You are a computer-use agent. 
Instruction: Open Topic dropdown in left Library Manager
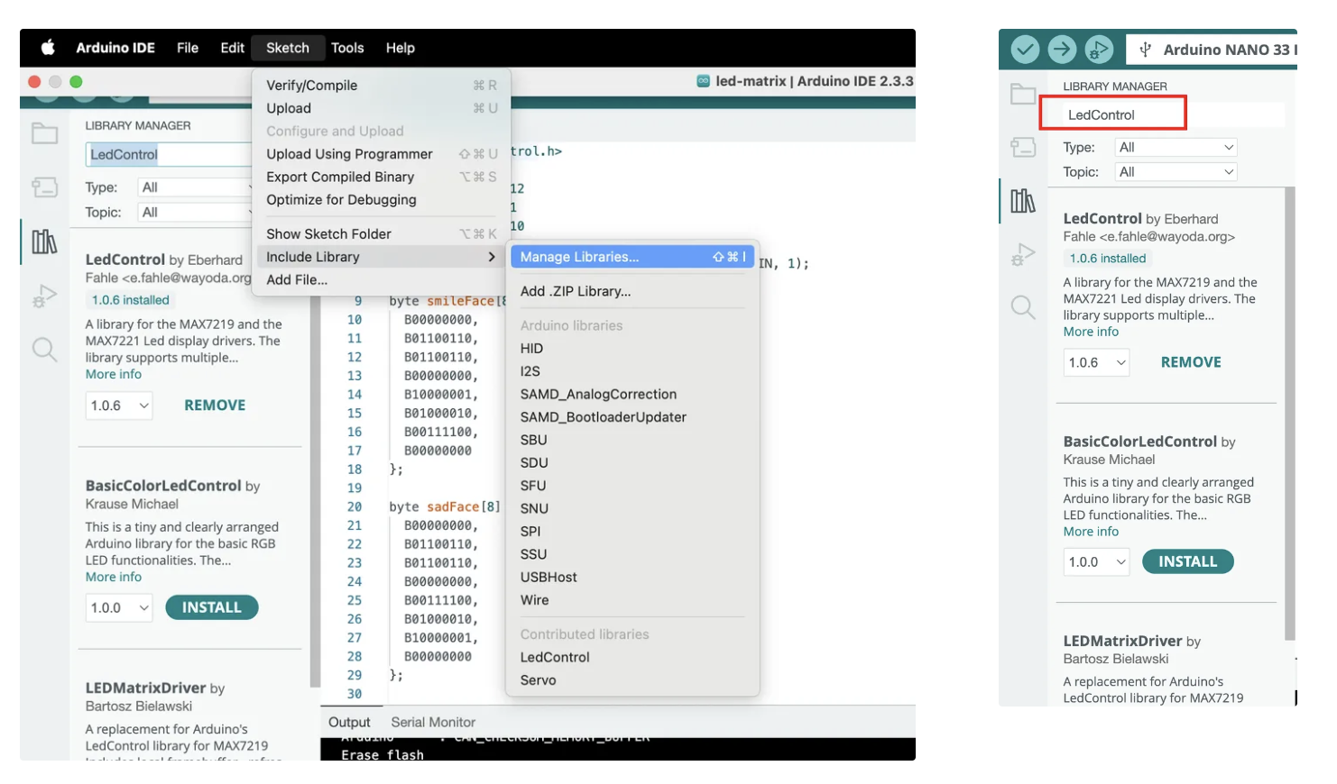point(195,213)
